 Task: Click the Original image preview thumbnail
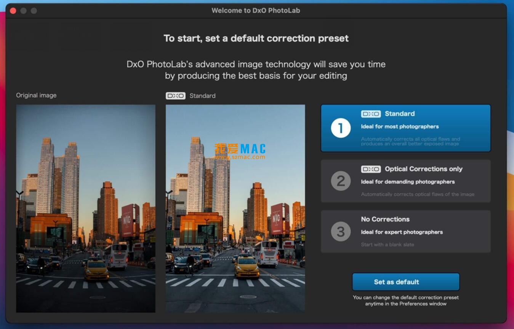click(x=86, y=208)
